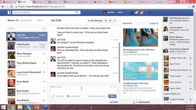Open chat sidebar options gear icon

[187, 102]
